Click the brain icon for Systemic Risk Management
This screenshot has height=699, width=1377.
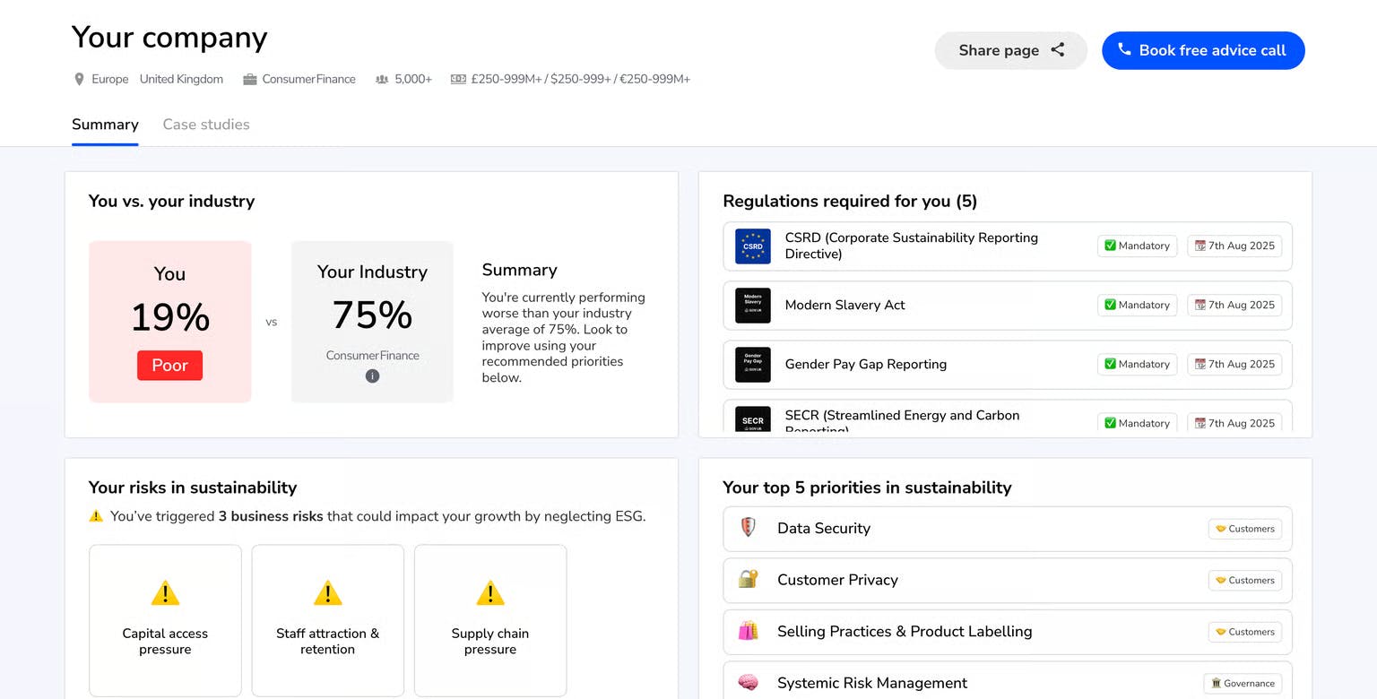point(749,683)
